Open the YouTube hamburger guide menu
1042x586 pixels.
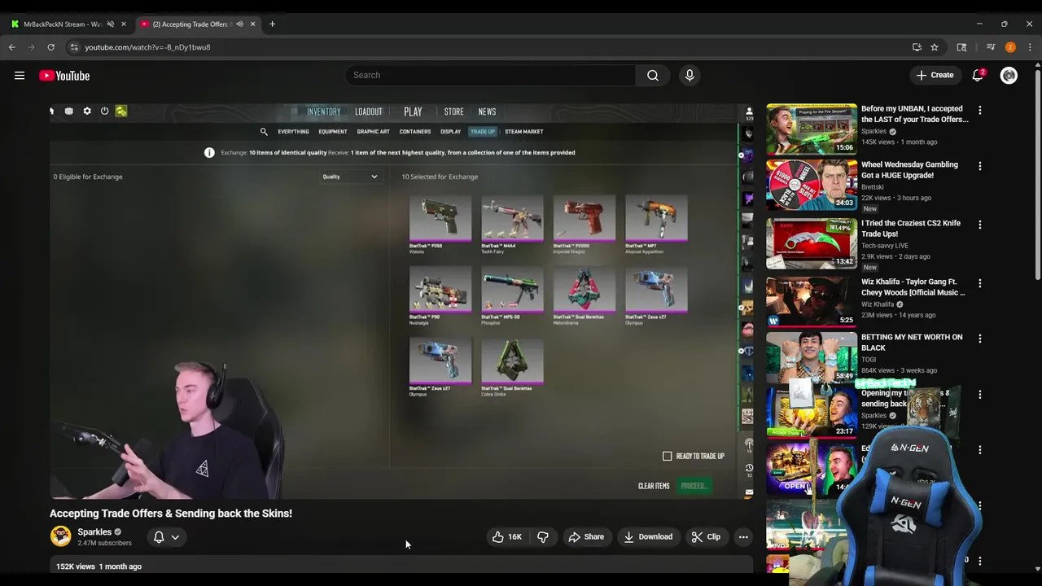tap(20, 76)
